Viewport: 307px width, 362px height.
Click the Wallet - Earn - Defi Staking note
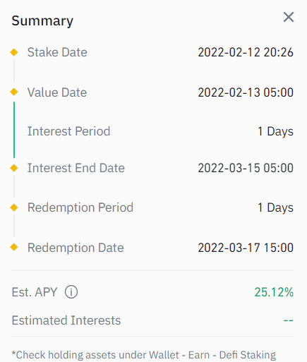pos(144,355)
